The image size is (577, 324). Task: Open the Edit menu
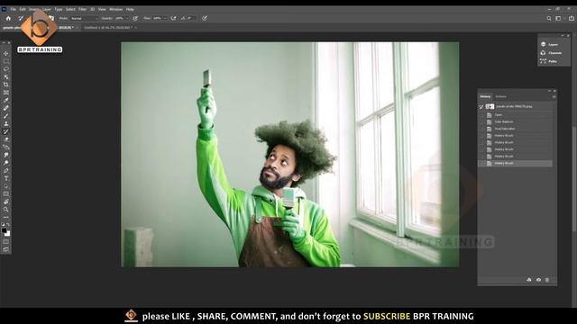click(23, 9)
